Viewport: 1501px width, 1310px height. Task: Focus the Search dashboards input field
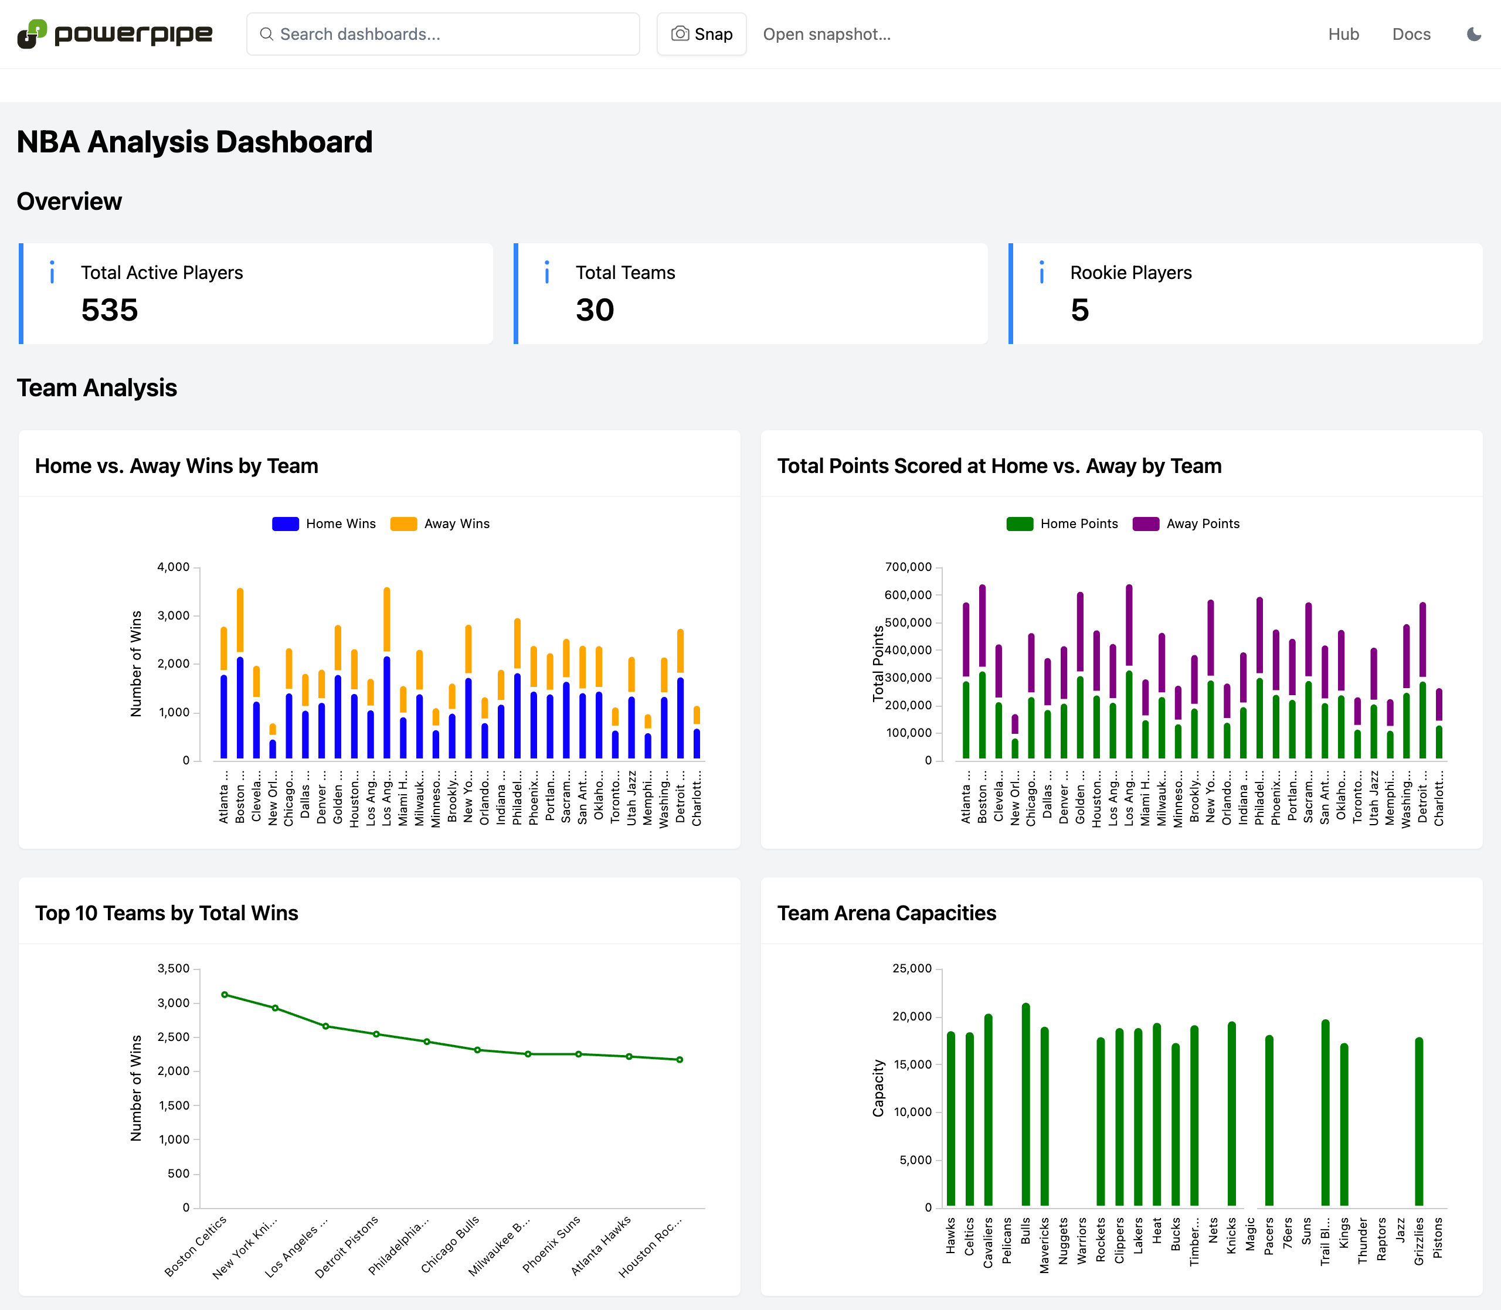tap(453, 35)
